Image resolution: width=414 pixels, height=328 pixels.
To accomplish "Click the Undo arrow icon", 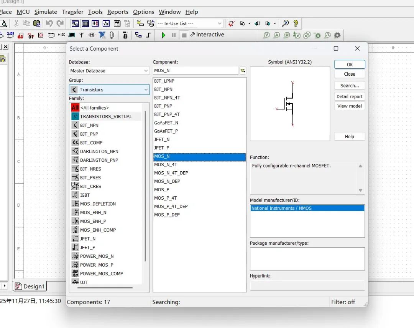I will pos(49,23).
